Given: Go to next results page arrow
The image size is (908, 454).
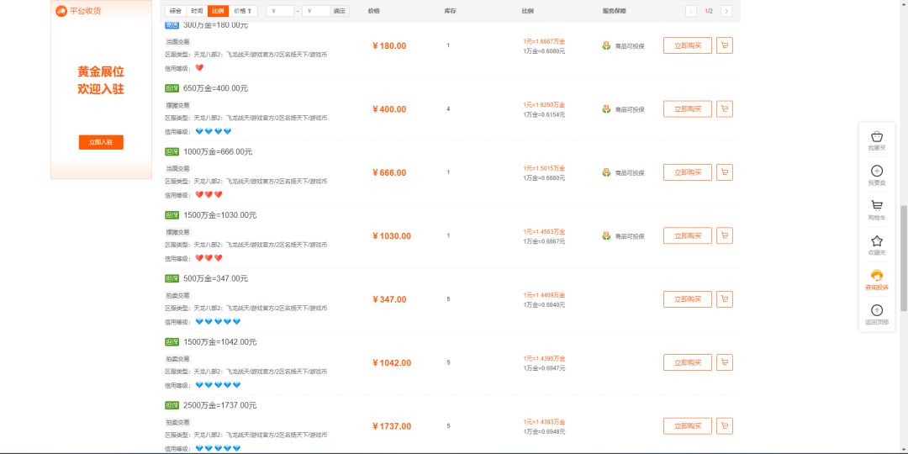Looking at the screenshot, I should coord(726,11).
